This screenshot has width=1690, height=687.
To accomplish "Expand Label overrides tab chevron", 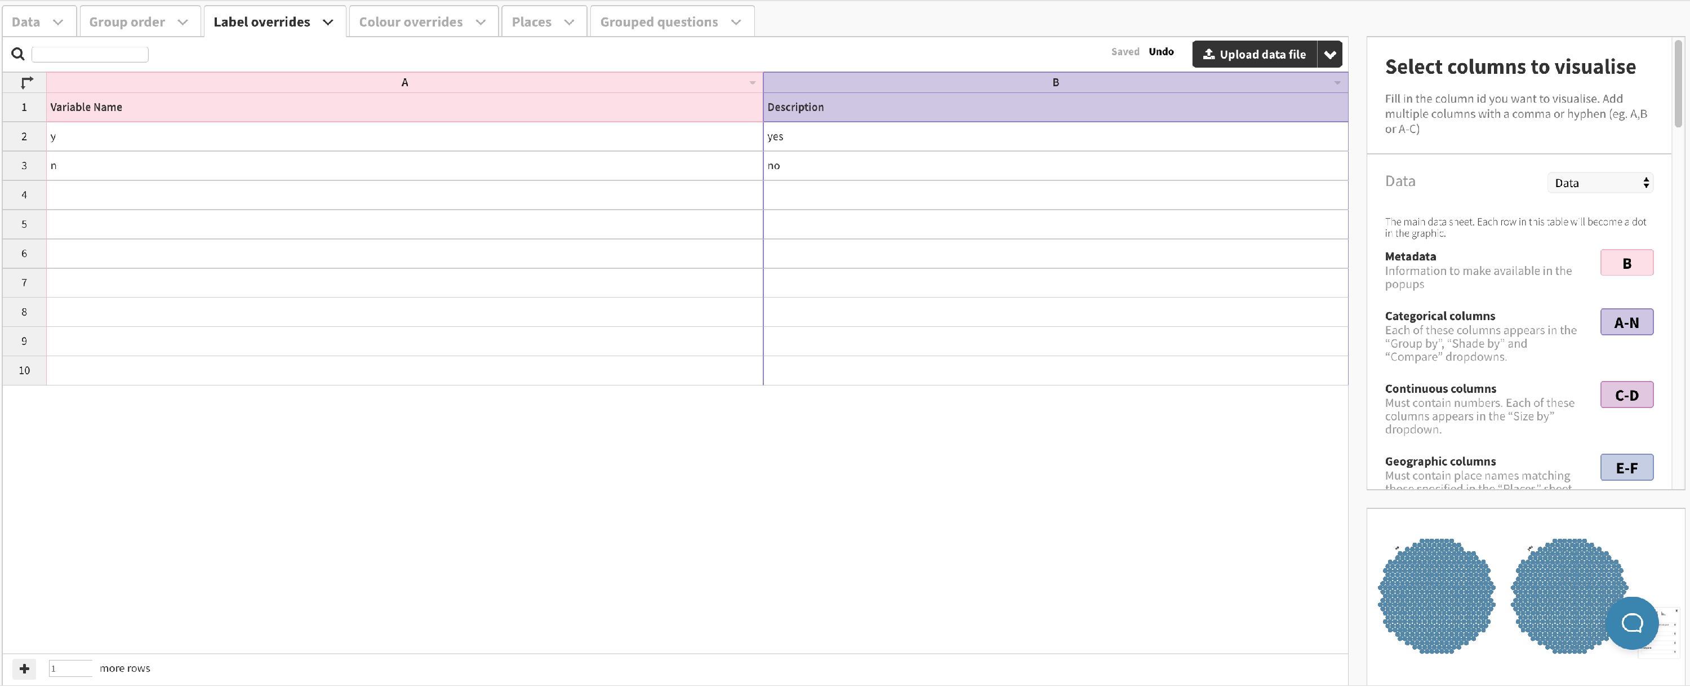I will [328, 23].
